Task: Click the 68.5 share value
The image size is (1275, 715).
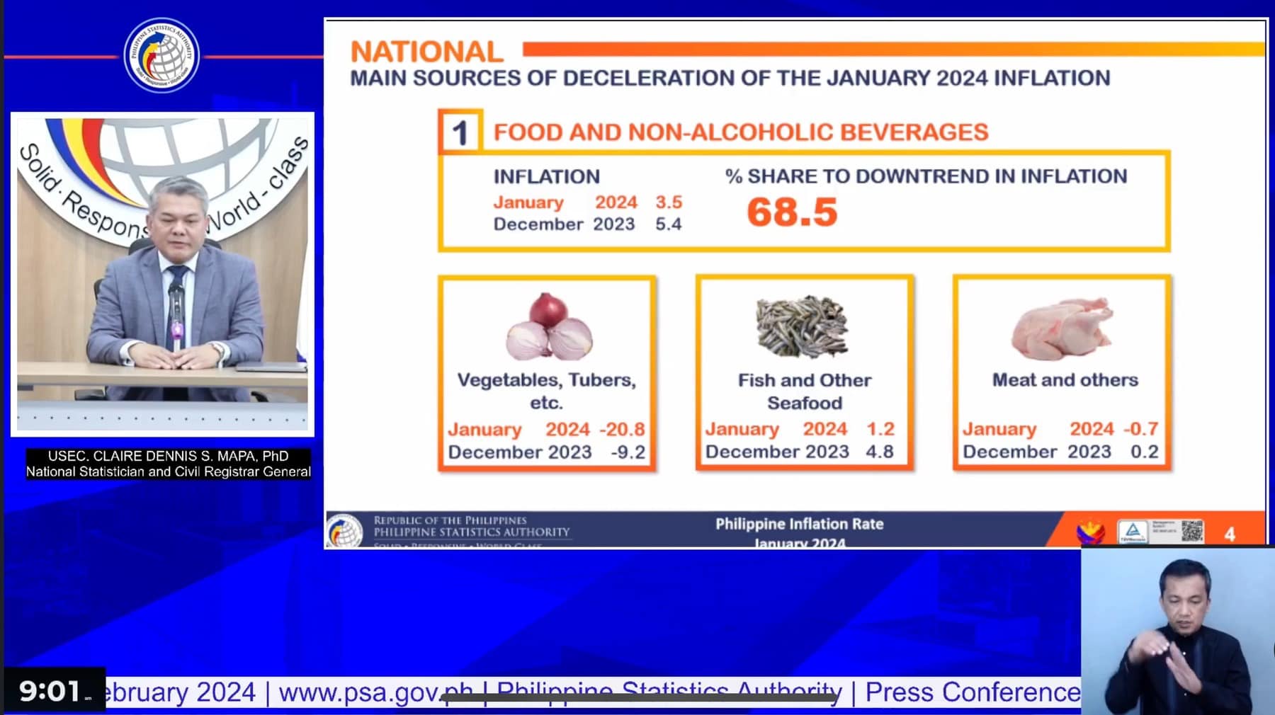Action: [x=792, y=212]
